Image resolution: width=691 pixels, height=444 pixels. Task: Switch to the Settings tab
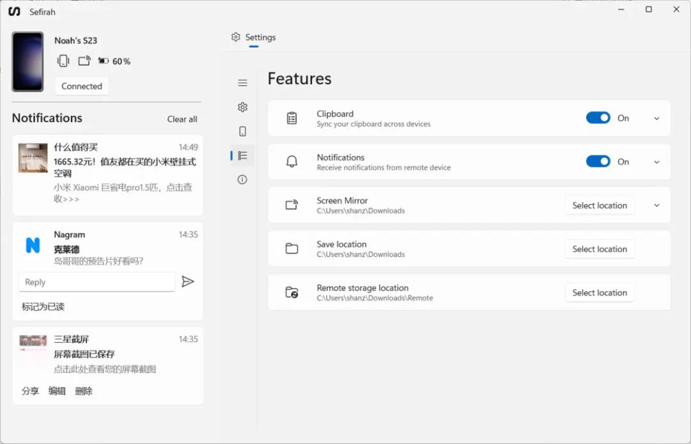point(254,38)
